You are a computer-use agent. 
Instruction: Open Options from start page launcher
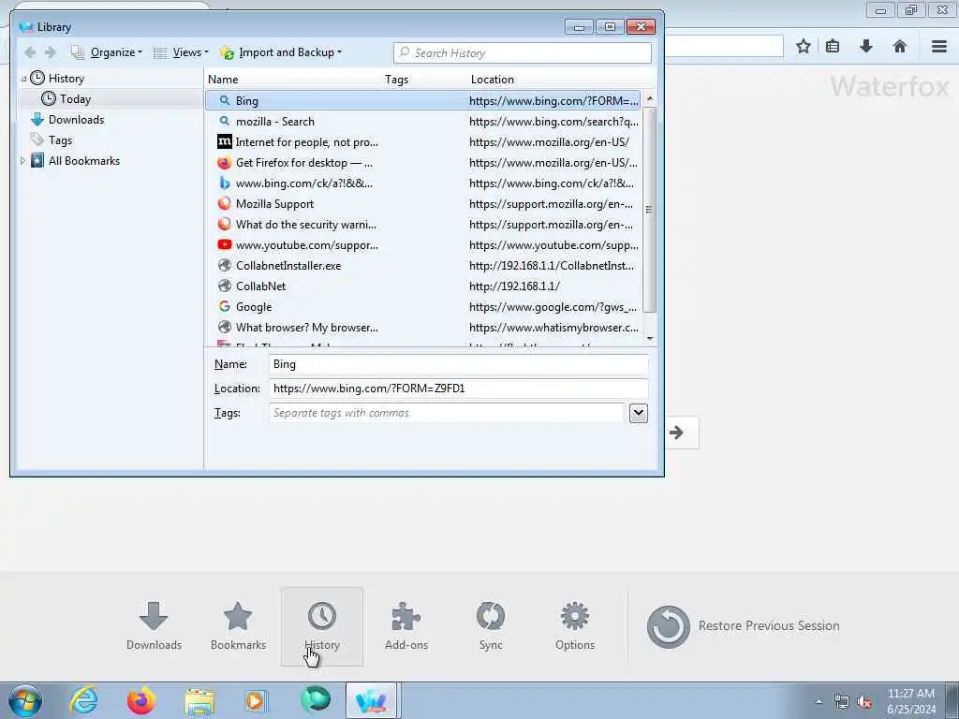(x=575, y=626)
